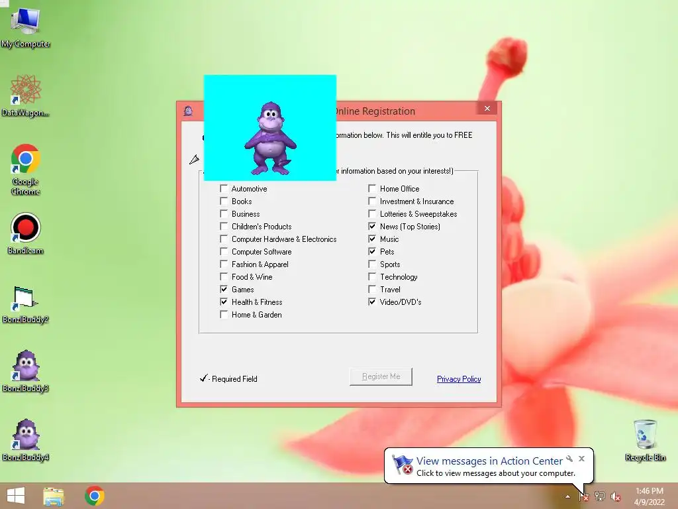Check the Food & Wine checkbox
The height and width of the screenshot is (509, 678).
[x=224, y=276]
